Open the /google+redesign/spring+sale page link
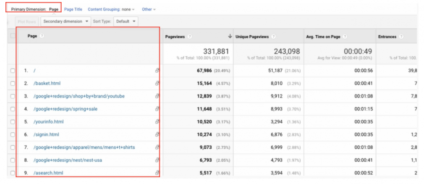424x184 pixels. click(65, 109)
